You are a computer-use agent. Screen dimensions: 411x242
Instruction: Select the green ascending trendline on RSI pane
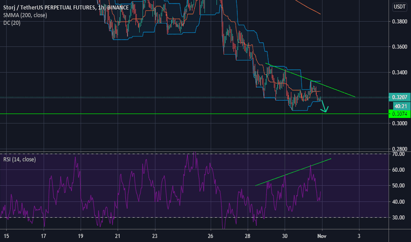(293, 172)
